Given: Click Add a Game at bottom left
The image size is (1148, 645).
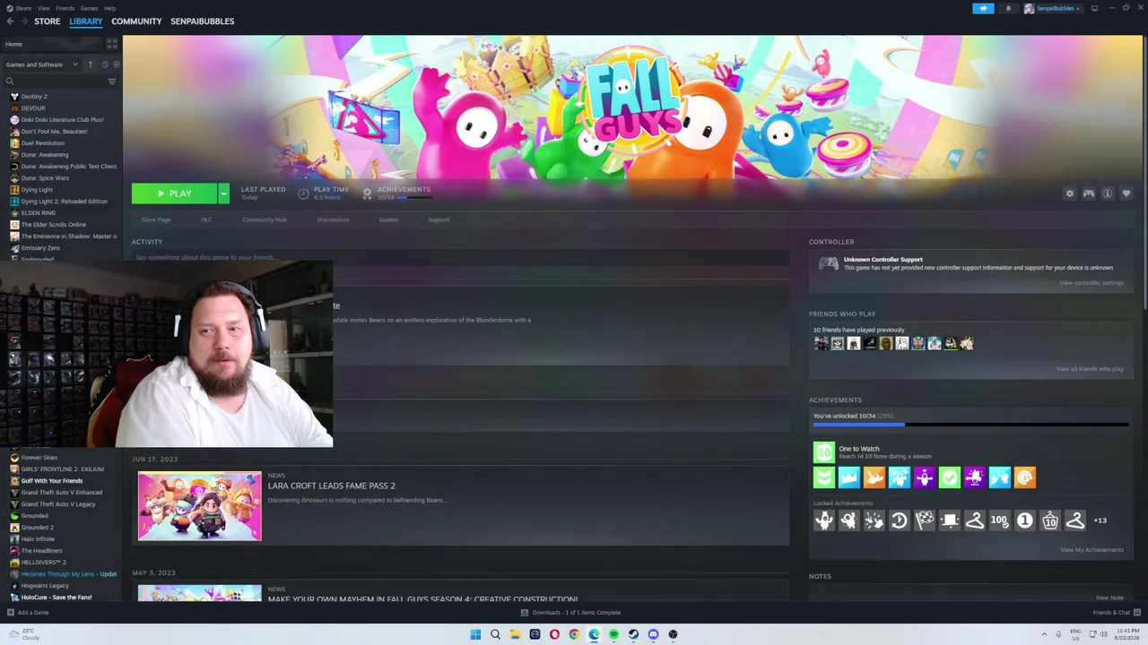Looking at the screenshot, I should [x=28, y=613].
